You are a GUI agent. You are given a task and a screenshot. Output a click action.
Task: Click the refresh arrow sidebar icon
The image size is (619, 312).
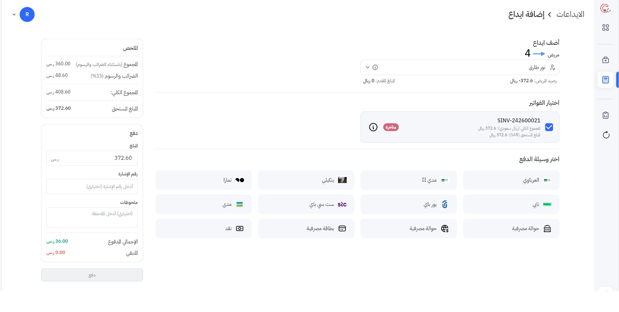point(606,135)
